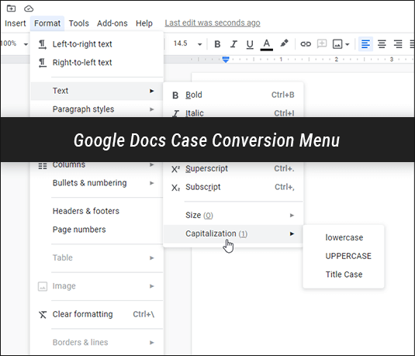Click the right-to-left paragraph icon

coord(43,63)
